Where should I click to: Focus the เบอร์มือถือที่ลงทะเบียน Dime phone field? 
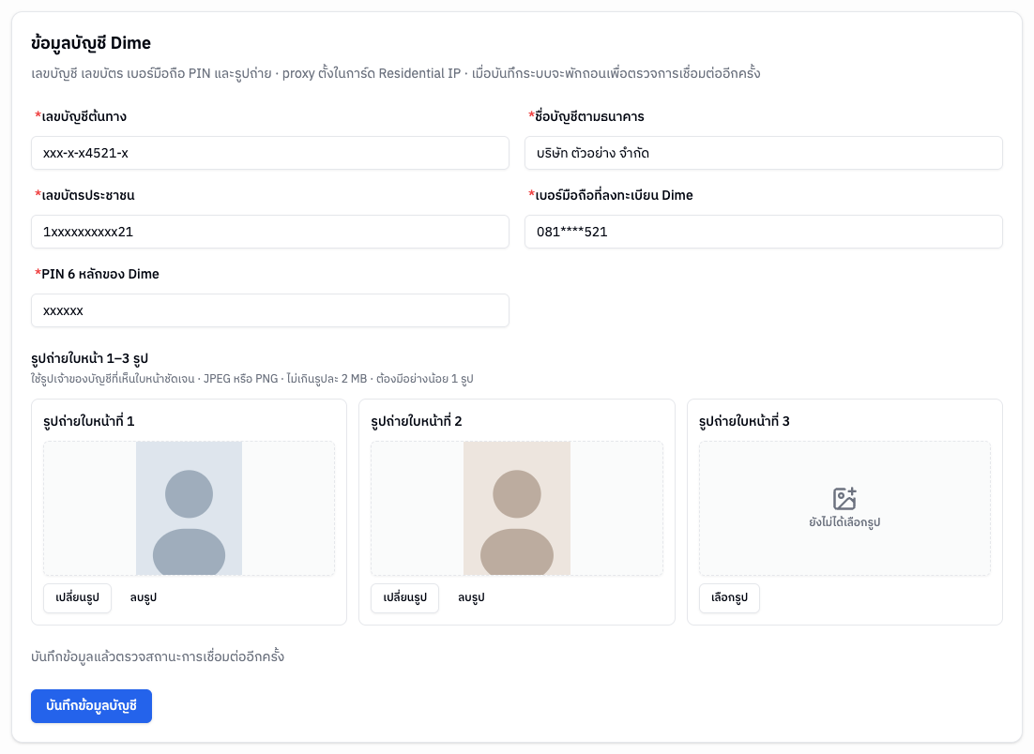coord(764,232)
